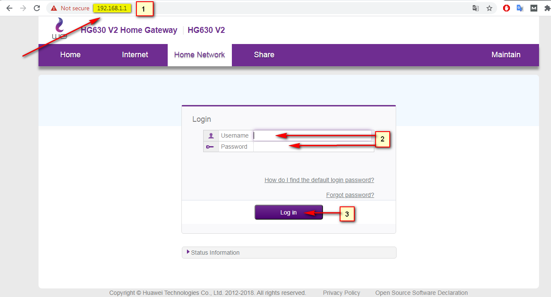Select the 192.168.1.1 address bar URL

pyautogui.click(x=112, y=8)
